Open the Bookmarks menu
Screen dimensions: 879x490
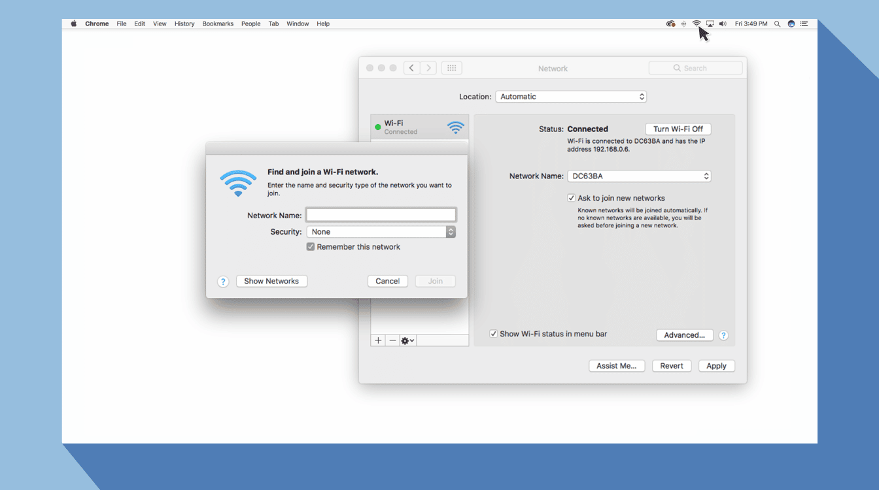pos(218,24)
